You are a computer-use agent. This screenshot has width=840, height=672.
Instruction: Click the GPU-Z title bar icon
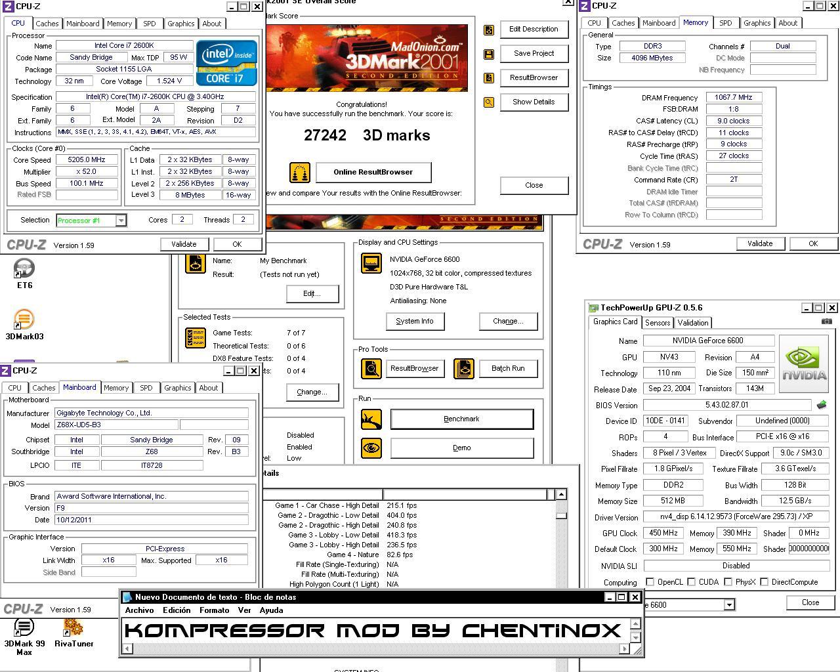pos(594,307)
